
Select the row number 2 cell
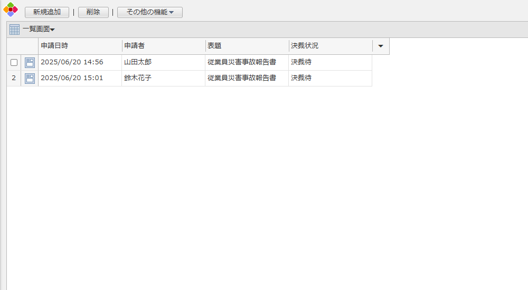coord(14,78)
